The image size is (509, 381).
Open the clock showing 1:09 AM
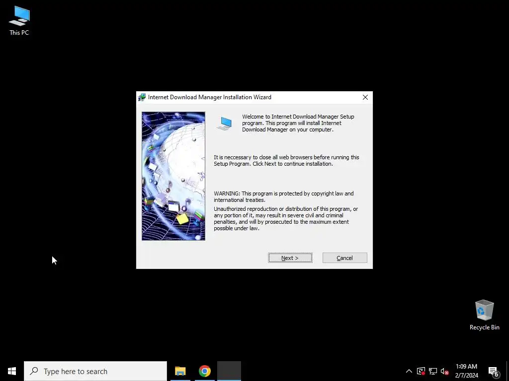[466, 371]
